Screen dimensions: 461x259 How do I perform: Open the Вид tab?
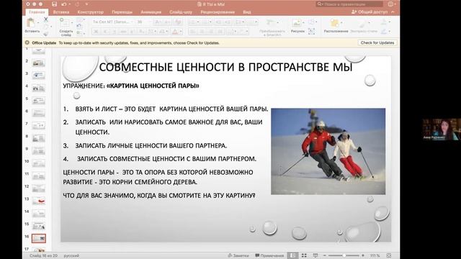pyautogui.click(x=247, y=12)
